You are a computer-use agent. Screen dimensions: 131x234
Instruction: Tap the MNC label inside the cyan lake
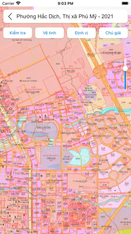click(78, 158)
